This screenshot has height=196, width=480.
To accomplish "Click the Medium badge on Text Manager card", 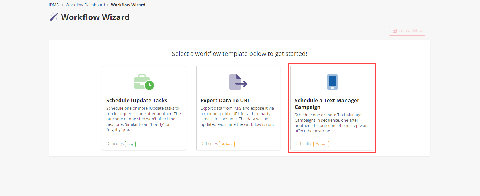I will [321, 144].
